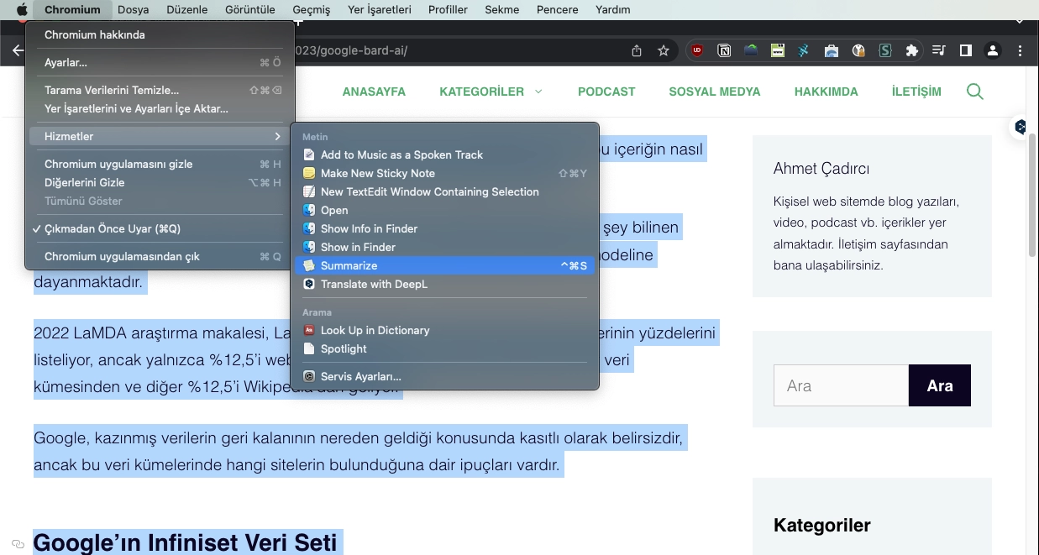Open the Görüntüle menu
This screenshot has height=555, width=1039.
pos(249,10)
